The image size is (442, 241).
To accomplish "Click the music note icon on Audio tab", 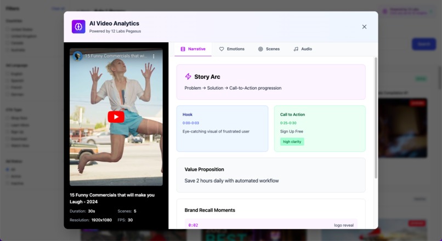I will pyautogui.click(x=296, y=49).
